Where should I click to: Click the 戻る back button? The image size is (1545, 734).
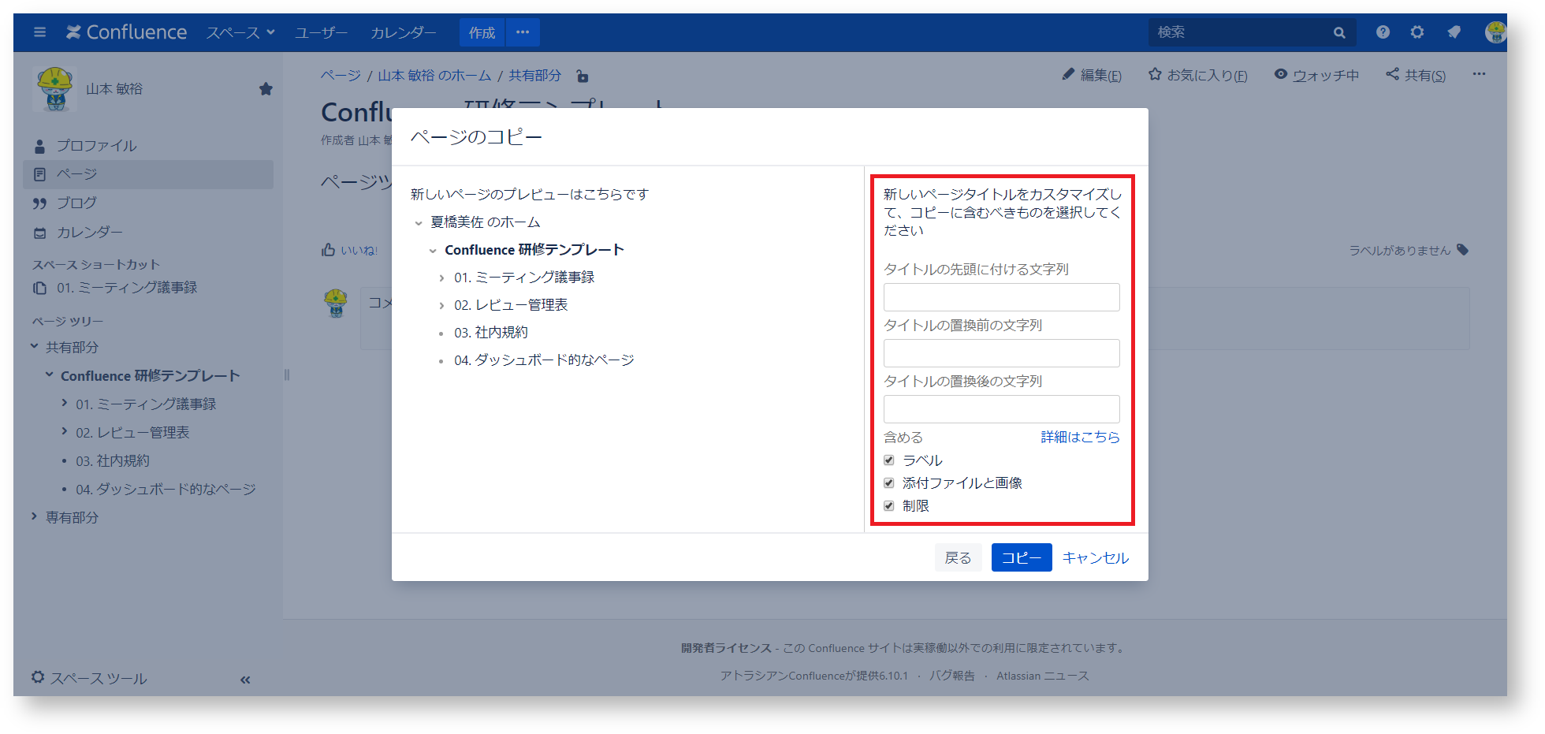click(x=959, y=557)
